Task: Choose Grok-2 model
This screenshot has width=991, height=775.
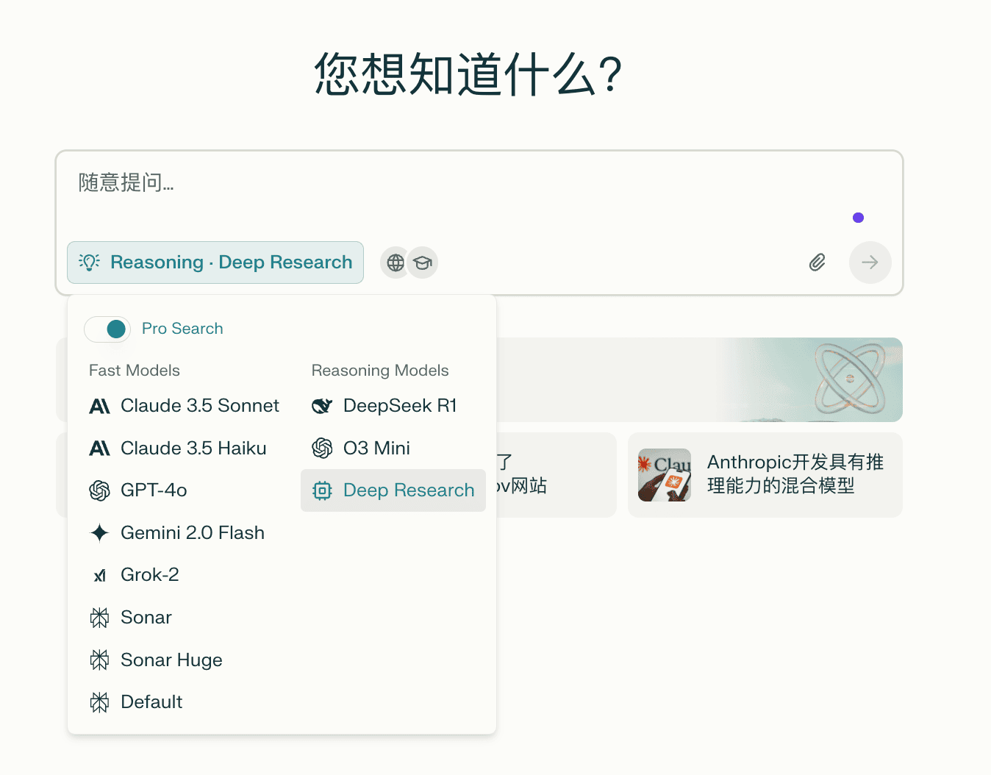Action: click(x=185, y=575)
